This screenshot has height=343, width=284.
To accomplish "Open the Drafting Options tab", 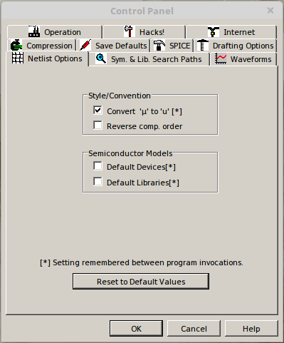I will click(236, 46).
